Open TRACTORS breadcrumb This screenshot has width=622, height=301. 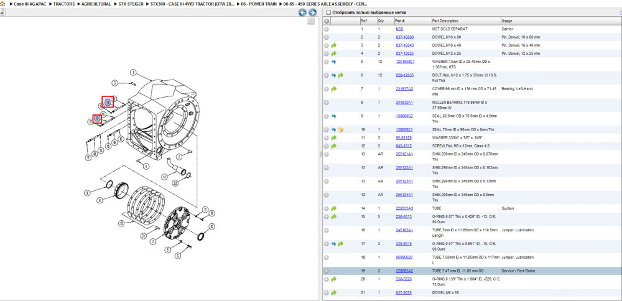click(x=64, y=4)
